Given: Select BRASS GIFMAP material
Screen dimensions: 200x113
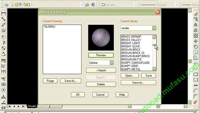Looking at the screenshot, I should 131,36.
